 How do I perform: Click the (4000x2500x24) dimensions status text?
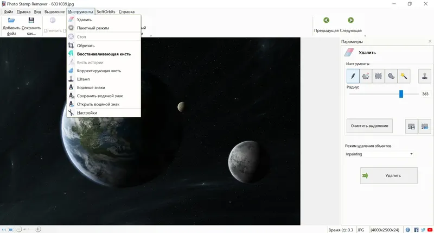pyautogui.click(x=385, y=230)
